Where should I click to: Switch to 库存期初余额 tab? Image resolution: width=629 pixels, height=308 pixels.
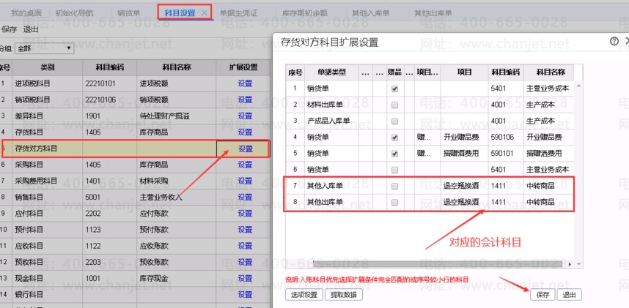305,13
